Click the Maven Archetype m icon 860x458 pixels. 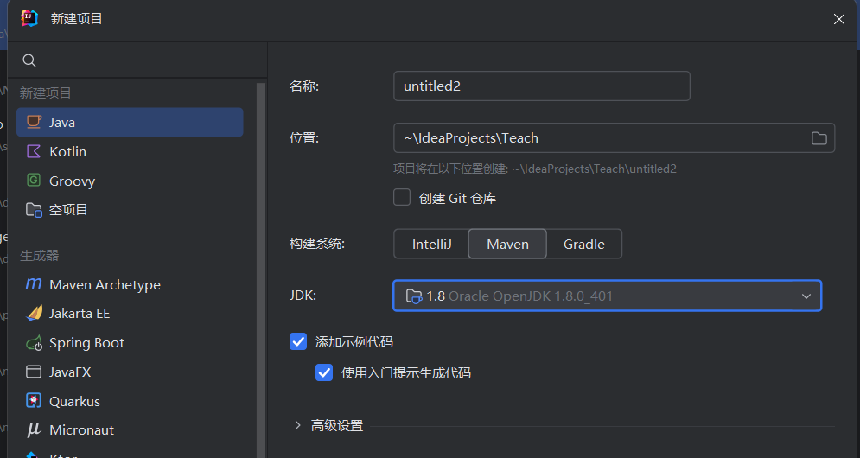tap(34, 283)
